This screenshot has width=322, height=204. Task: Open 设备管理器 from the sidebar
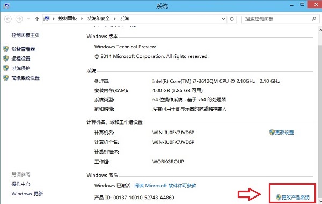pos(23,49)
